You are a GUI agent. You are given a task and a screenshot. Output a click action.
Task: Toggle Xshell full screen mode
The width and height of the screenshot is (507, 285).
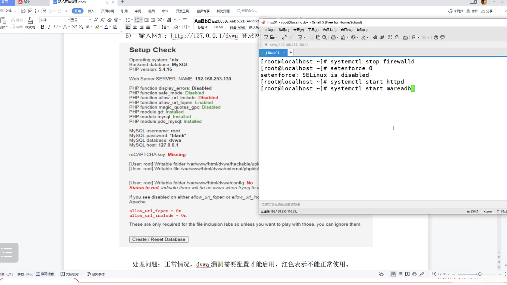[390, 37]
